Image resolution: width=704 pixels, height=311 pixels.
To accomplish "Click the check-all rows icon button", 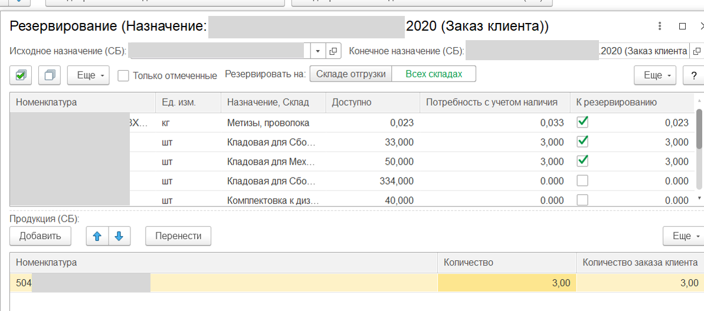I will (21, 76).
